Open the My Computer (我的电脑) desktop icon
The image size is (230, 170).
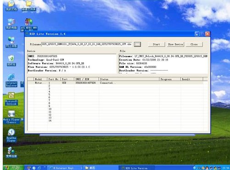click(11, 24)
